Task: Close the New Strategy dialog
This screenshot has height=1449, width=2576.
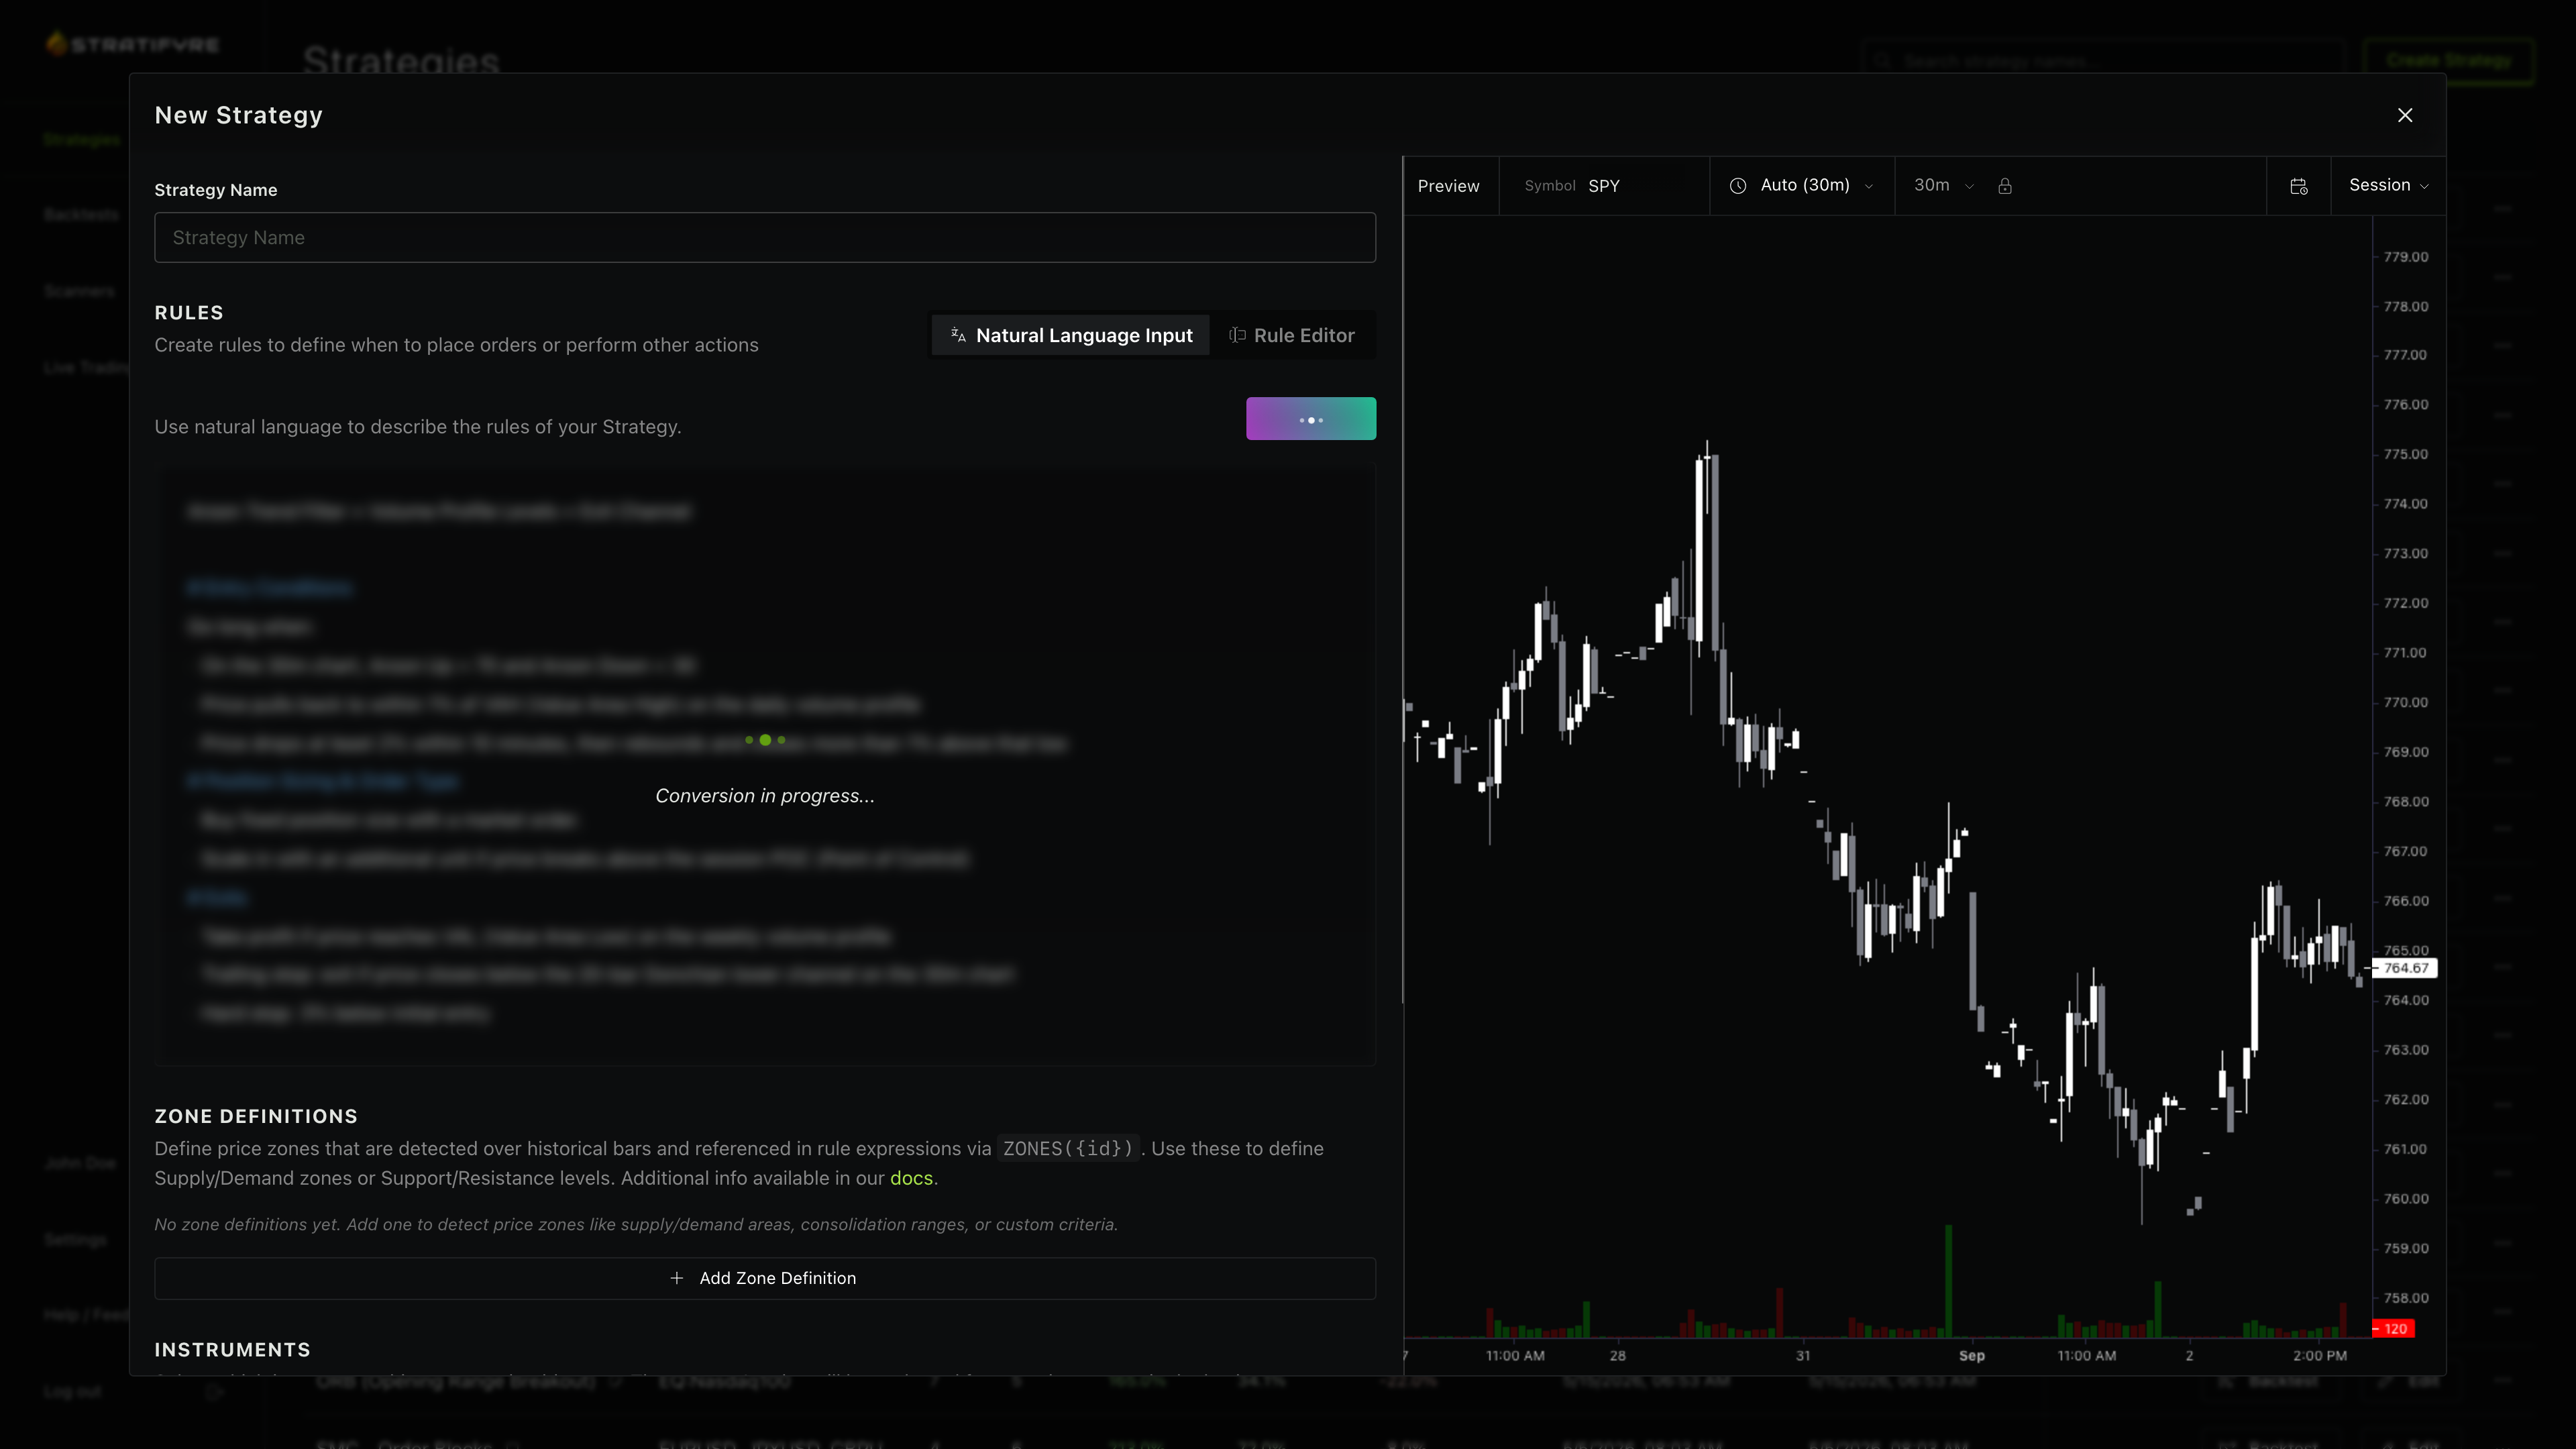Action: click(2405, 115)
